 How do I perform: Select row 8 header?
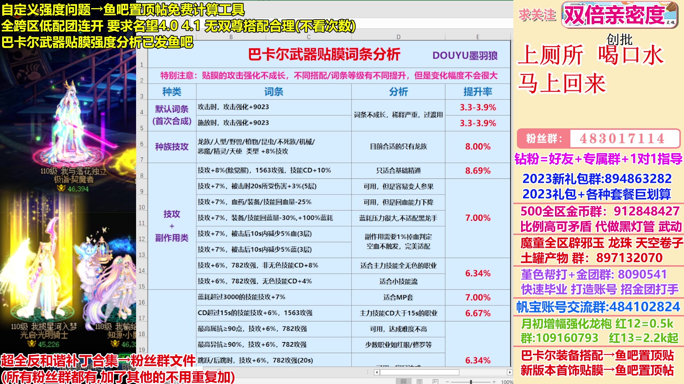pos(142,171)
